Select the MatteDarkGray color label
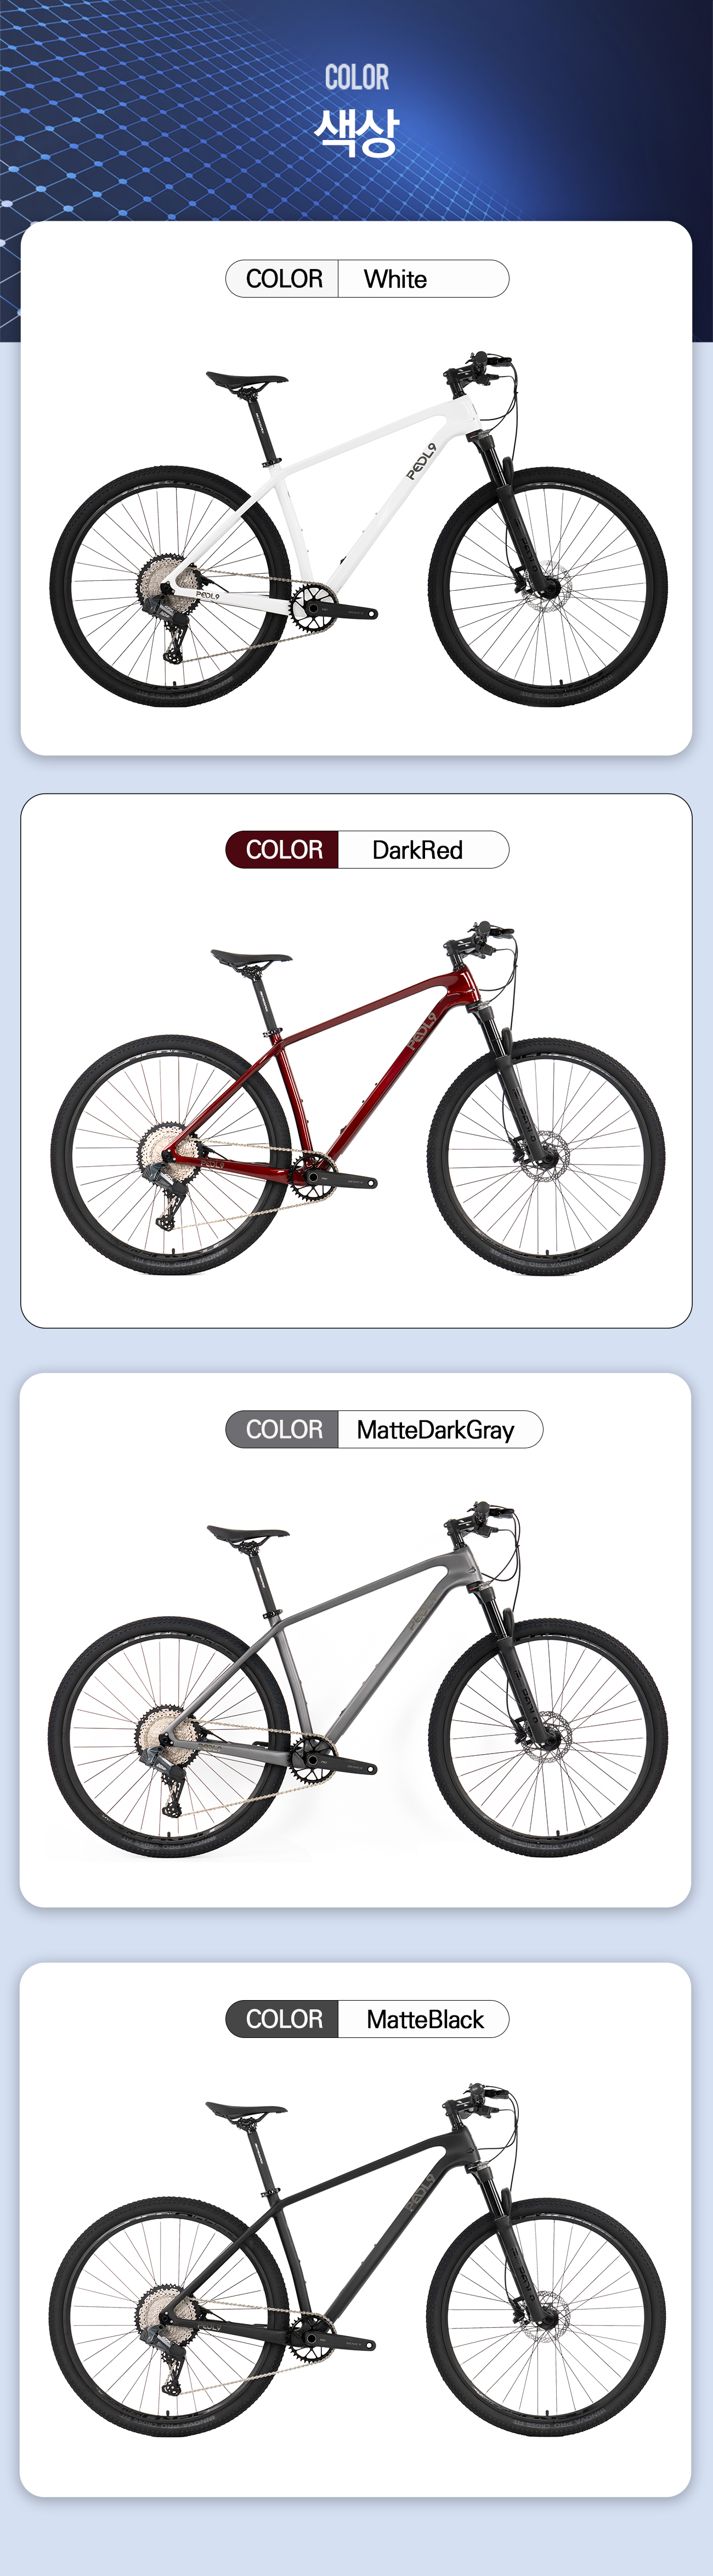The width and height of the screenshot is (713, 2576). tap(435, 1430)
